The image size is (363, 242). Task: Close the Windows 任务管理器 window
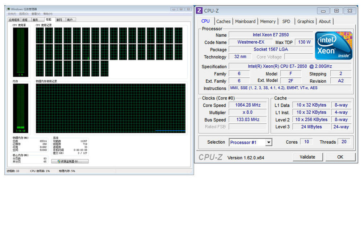(188, 9)
